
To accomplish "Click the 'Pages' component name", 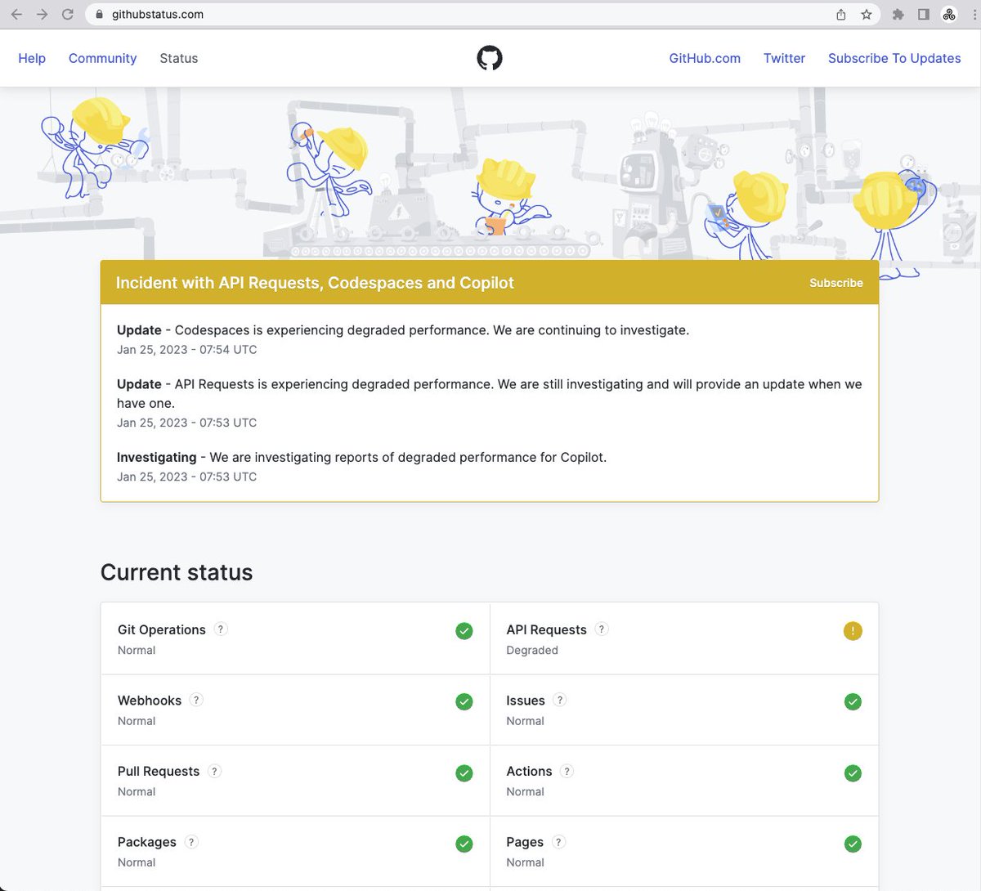I will click(525, 842).
